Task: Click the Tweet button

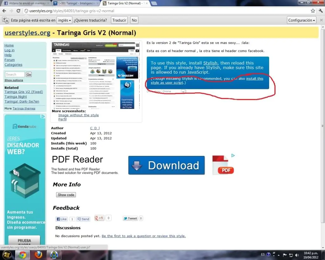Action: [x=130, y=218]
